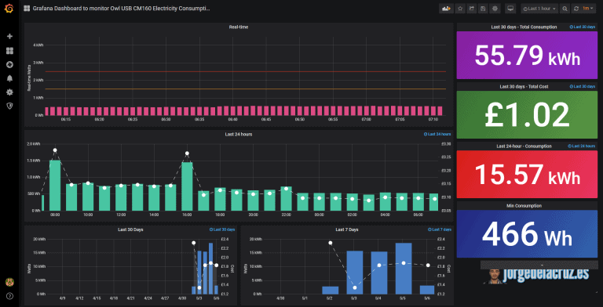Open the 'Last 24 hours' panel title menu
The height and width of the screenshot is (307, 603).
tap(239, 135)
